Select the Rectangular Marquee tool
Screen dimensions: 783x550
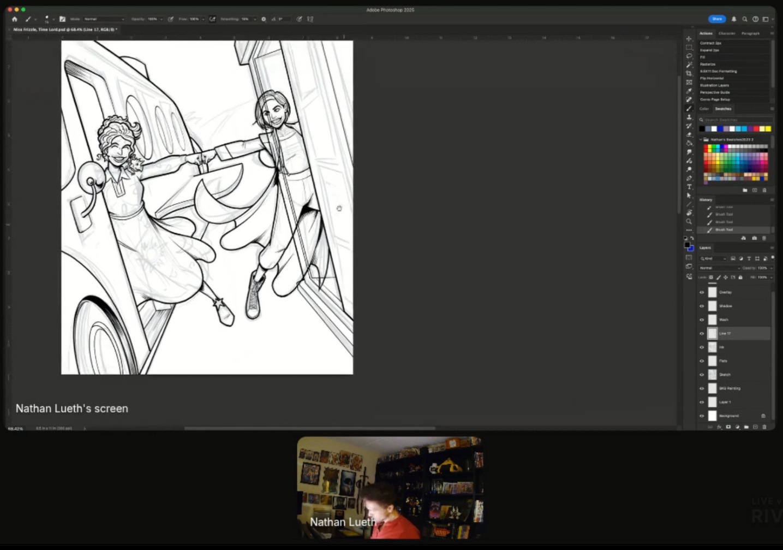[x=689, y=48]
